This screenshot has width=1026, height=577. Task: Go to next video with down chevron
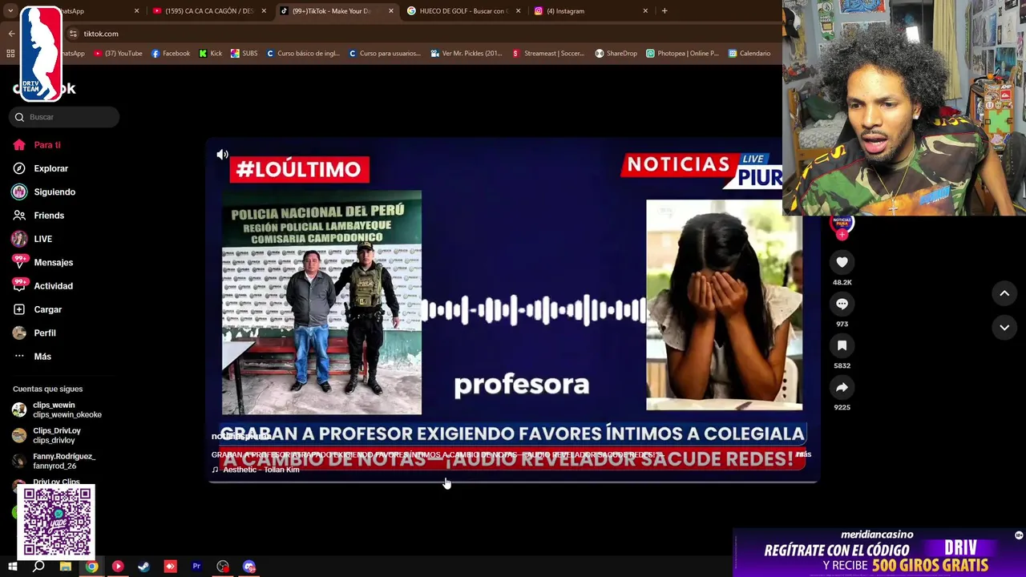[x=1004, y=327]
